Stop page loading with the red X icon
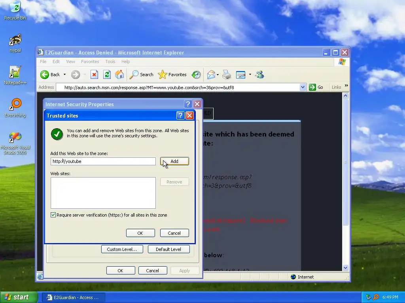The width and height of the screenshot is (405, 303). point(94,75)
